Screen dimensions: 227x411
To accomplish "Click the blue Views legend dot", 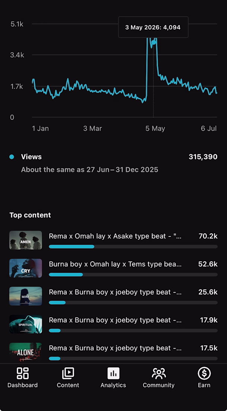I will point(12,157).
